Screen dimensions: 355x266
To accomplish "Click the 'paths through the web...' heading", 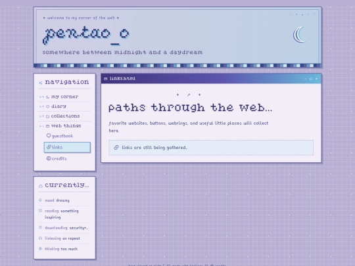I will (190, 108).
